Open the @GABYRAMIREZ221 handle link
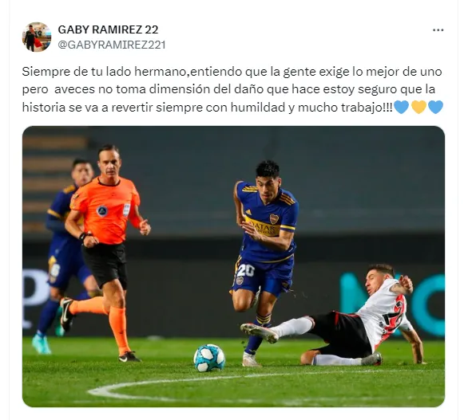Image resolution: width=472 pixels, height=420 pixels. coord(112,45)
